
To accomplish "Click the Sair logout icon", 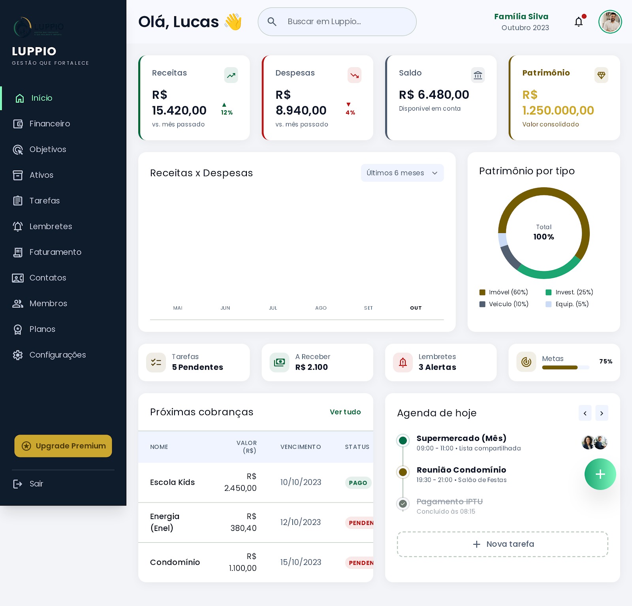I will [18, 484].
